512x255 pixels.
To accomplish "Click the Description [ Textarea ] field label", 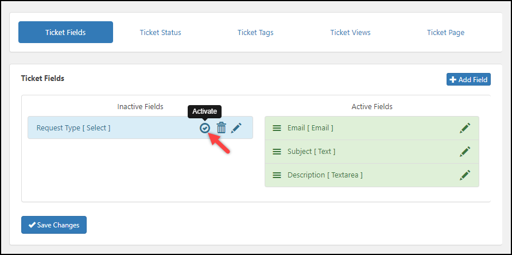I will (325, 175).
